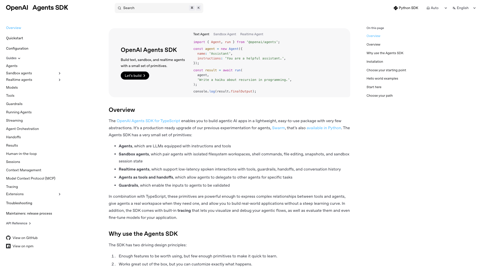Jump to Choose your path section
The image size is (483, 272).
click(379, 96)
